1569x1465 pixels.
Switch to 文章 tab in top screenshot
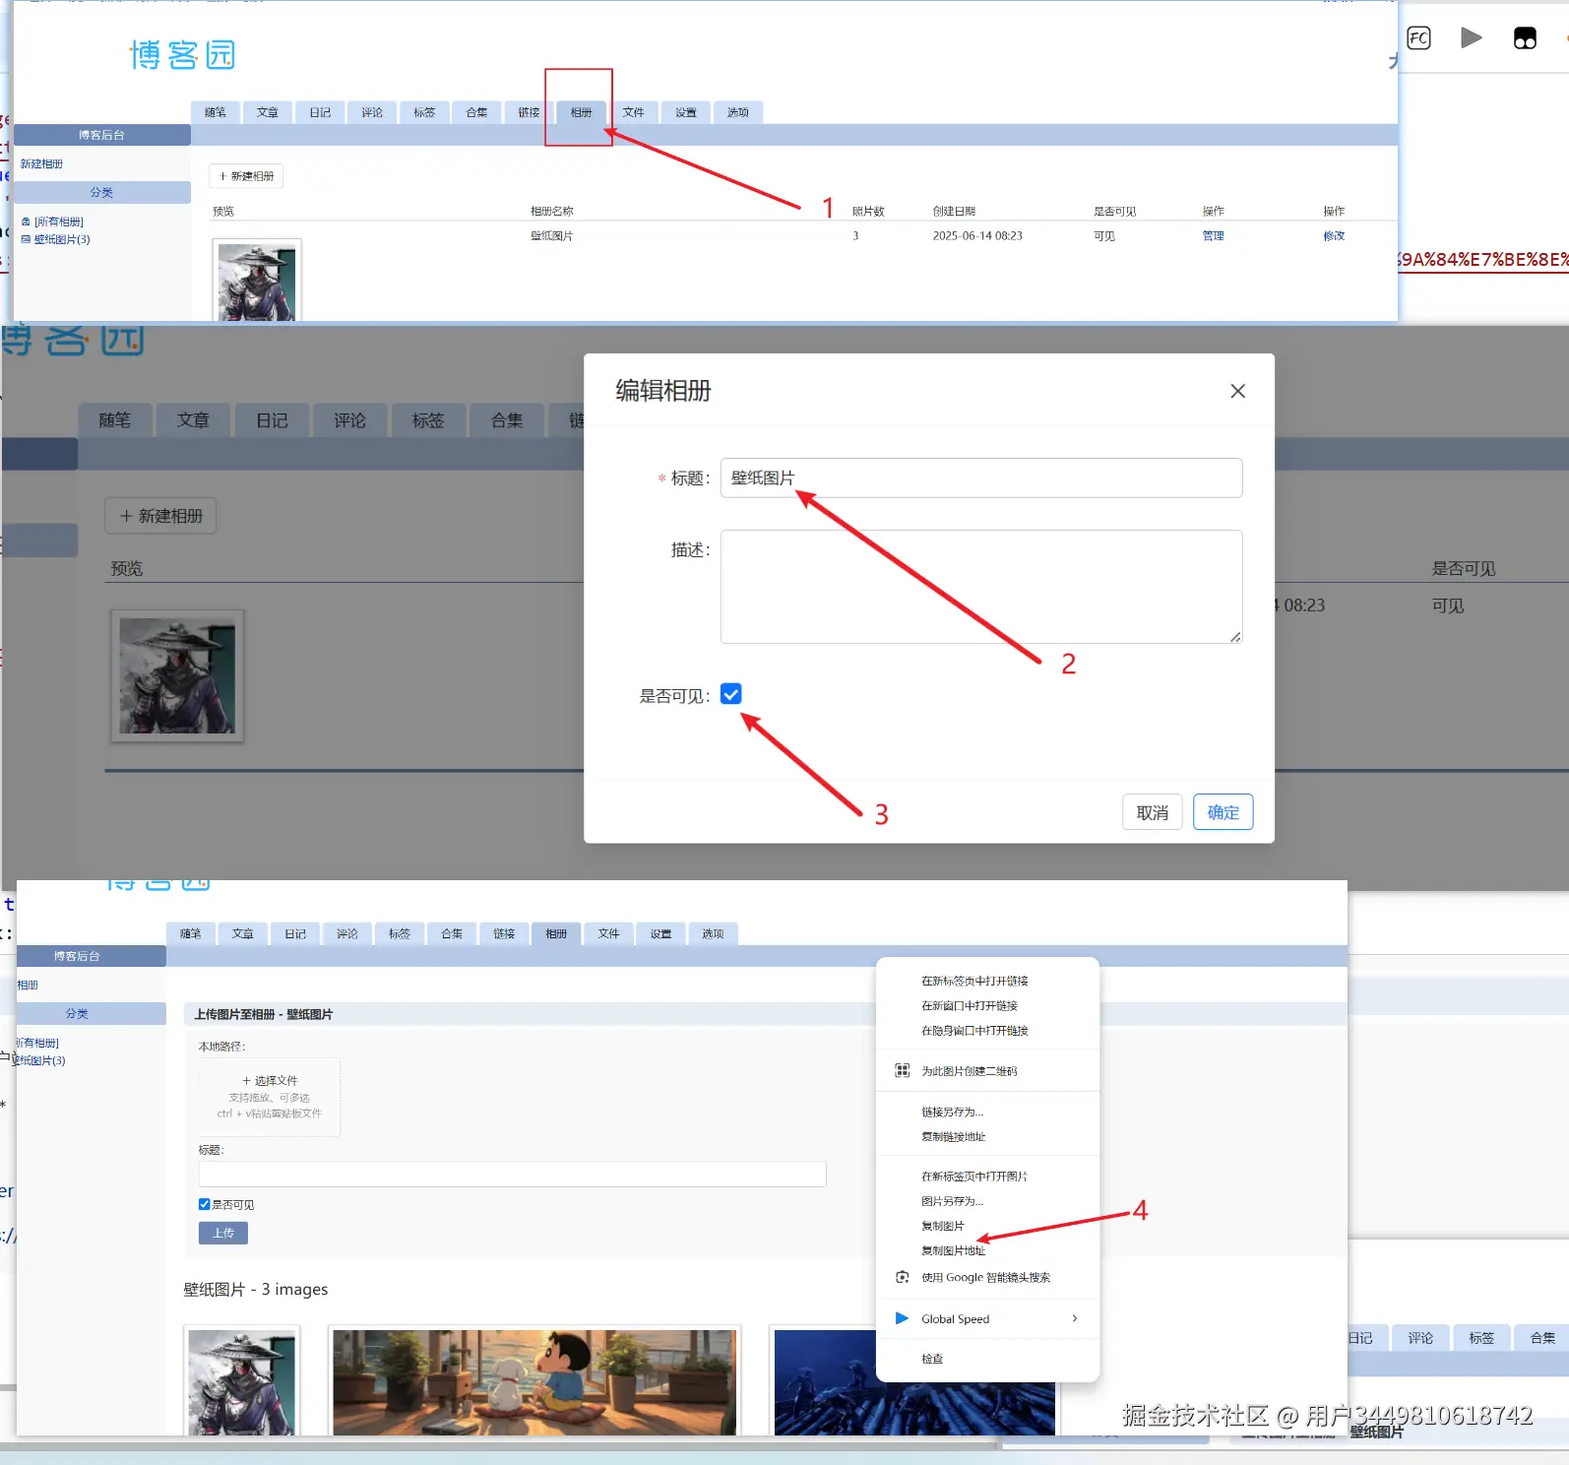268,112
